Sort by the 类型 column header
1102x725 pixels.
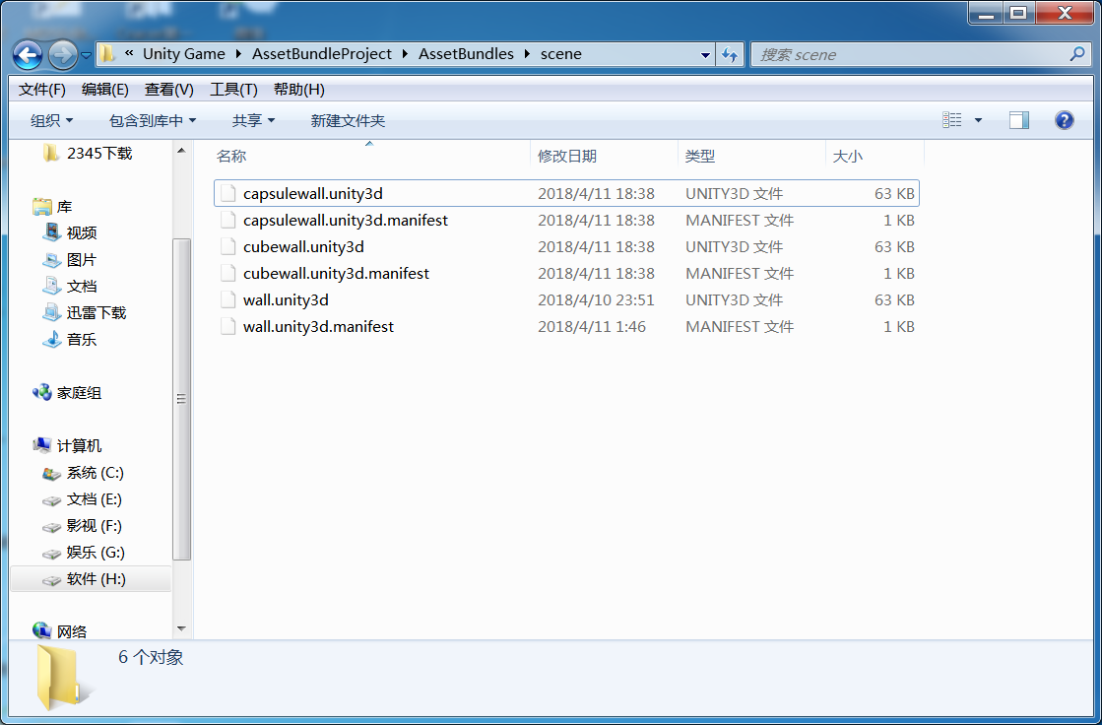[752, 156]
